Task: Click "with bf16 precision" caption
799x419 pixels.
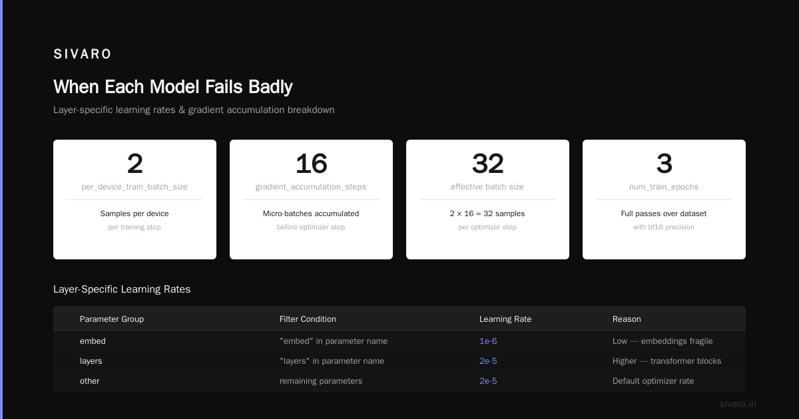Action: 664,227
